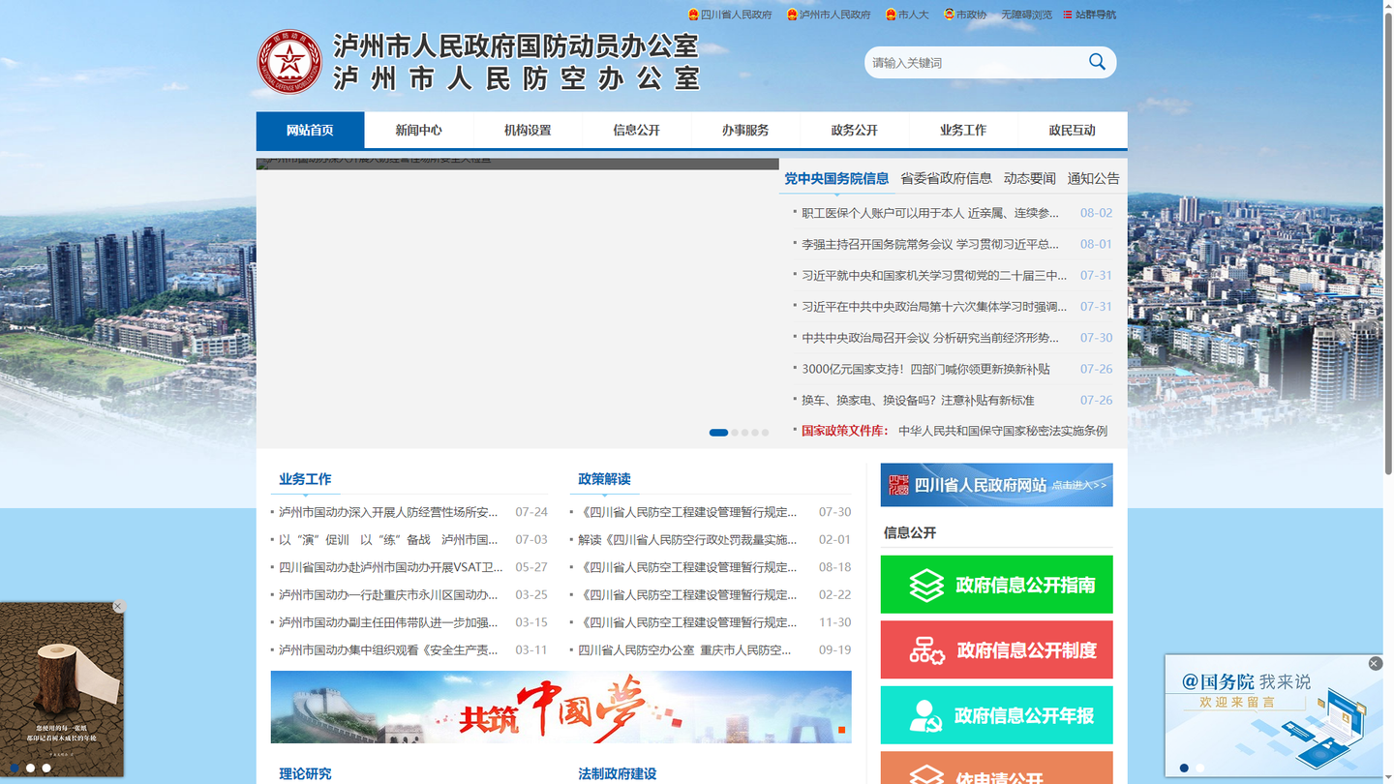1394x784 pixels.
Task: Open 泸州市人民政府 top link
Action: tap(829, 15)
